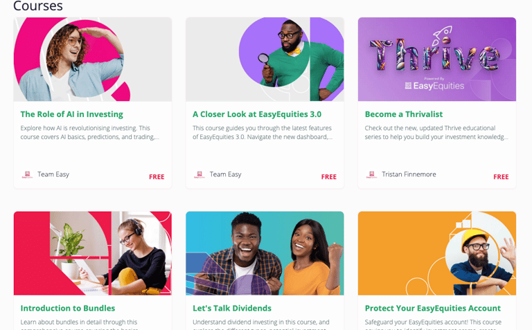Click the Team Easy logo icon on EasyEquities 3.0 card

[x=199, y=175]
